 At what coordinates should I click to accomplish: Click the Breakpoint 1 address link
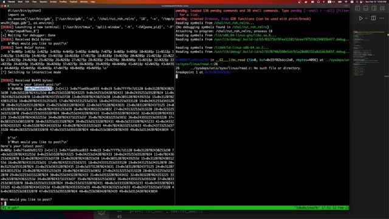(218, 72)
